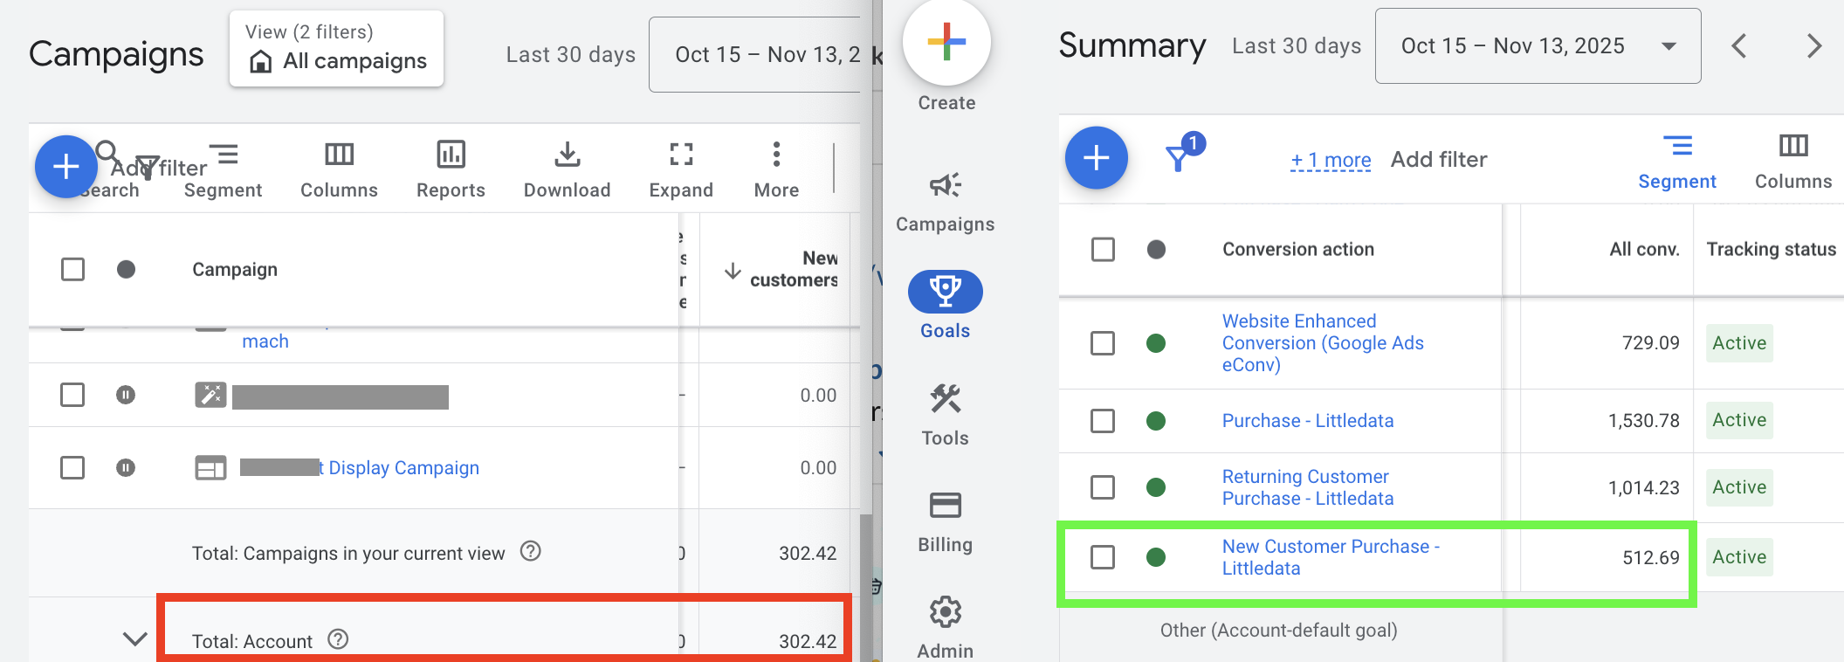1844x662 pixels.
Task: Click green status dot for Purchase - Littledata
Action: tap(1156, 421)
